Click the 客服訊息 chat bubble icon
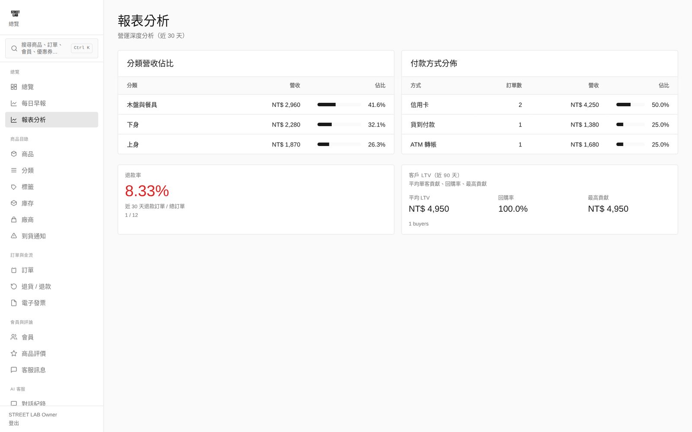The width and height of the screenshot is (692, 432). coord(14,370)
